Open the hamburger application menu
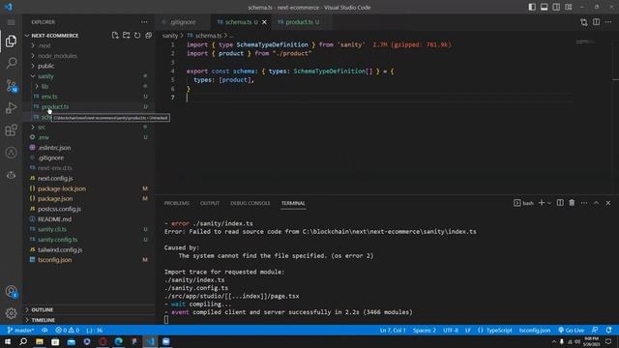619x348 pixels. click(x=11, y=22)
